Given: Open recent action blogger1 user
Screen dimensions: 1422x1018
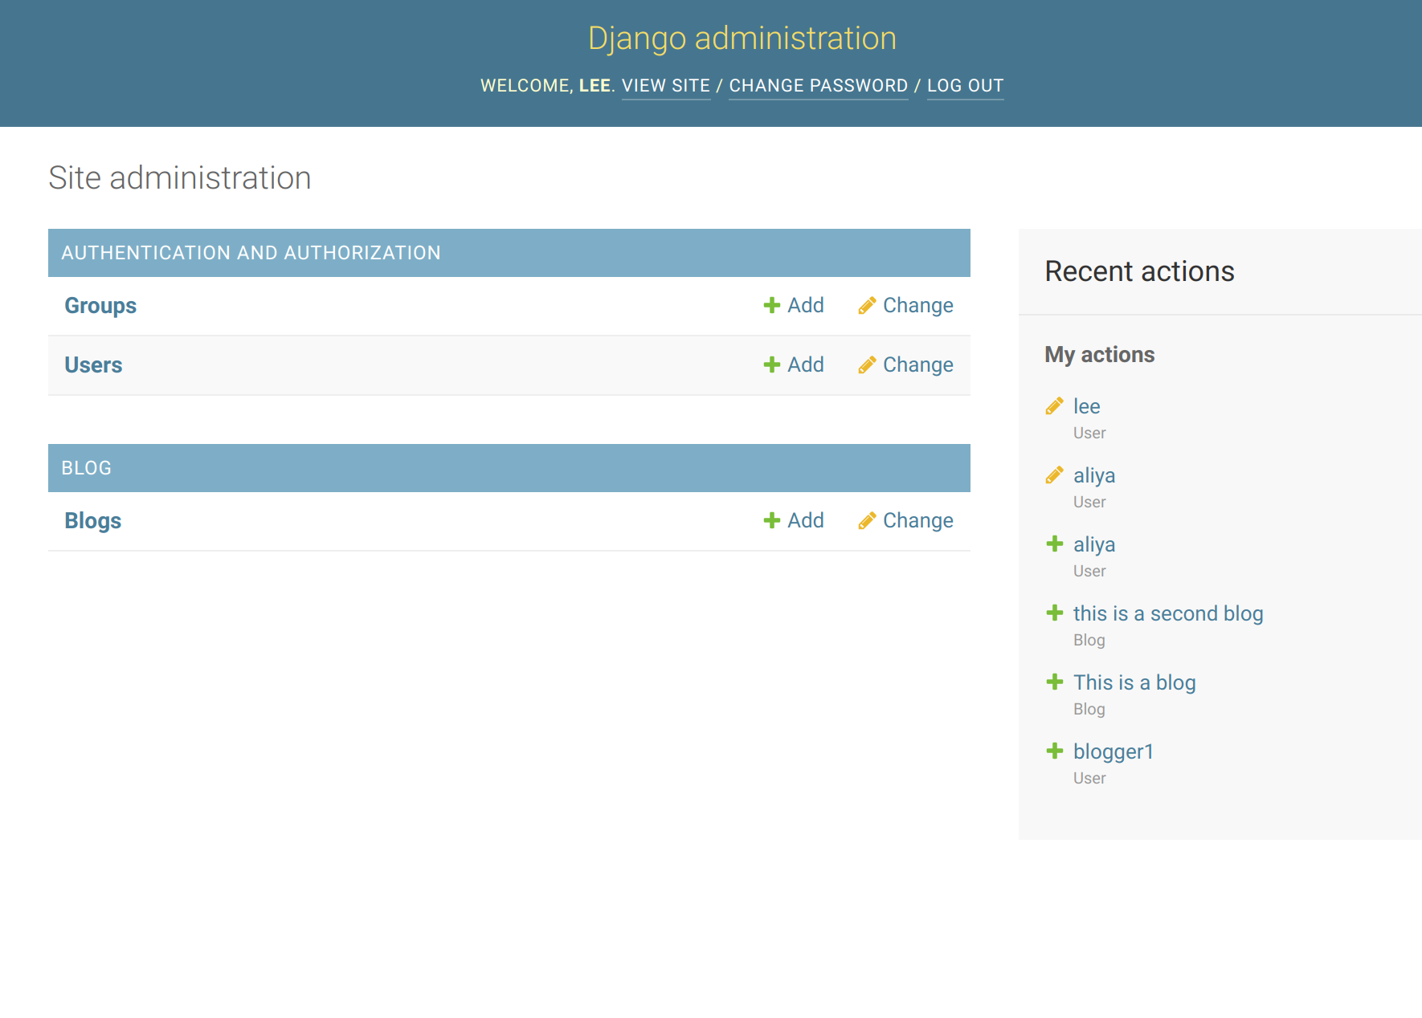Looking at the screenshot, I should [1113, 751].
